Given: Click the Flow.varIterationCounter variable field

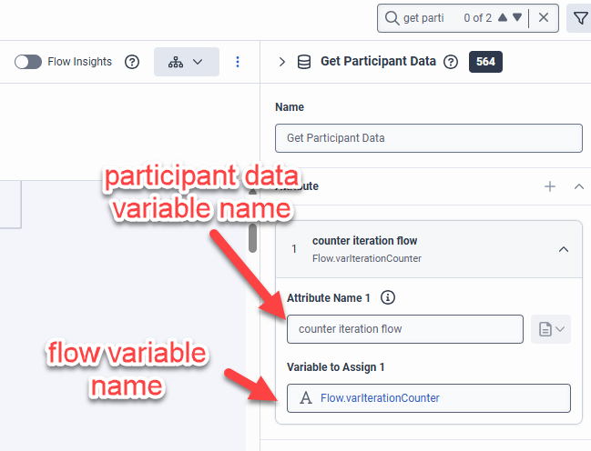Looking at the screenshot, I should 428,398.
